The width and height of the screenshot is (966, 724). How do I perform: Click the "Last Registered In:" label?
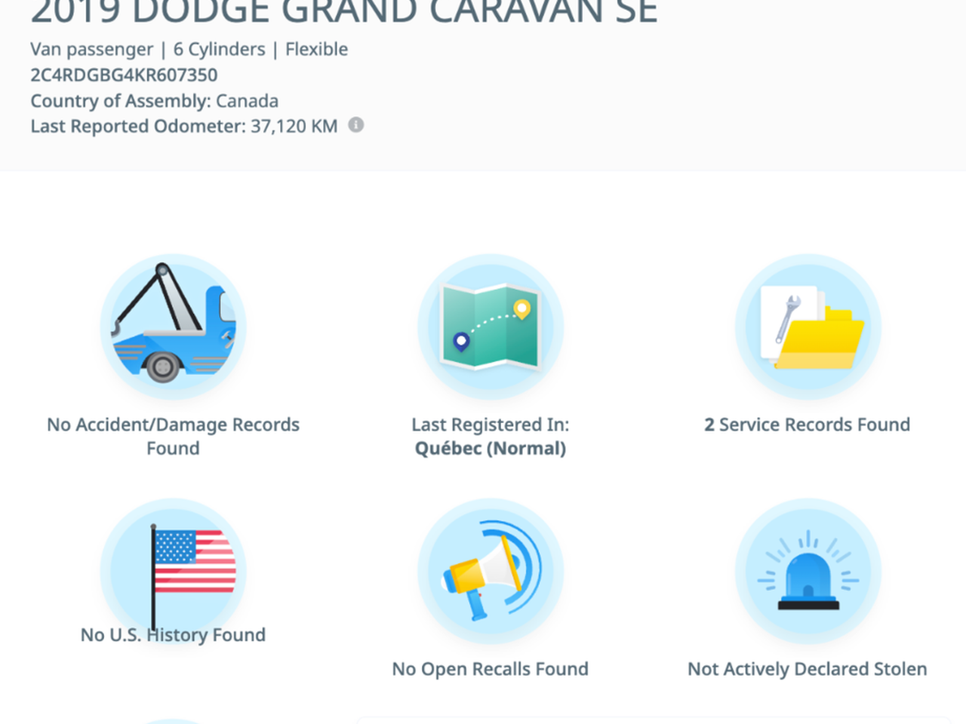(x=491, y=425)
